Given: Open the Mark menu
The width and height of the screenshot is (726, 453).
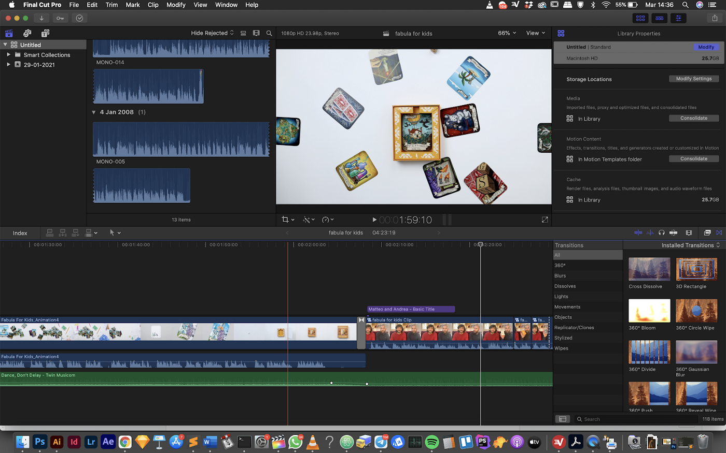Looking at the screenshot, I should click(x=133, y=5).
